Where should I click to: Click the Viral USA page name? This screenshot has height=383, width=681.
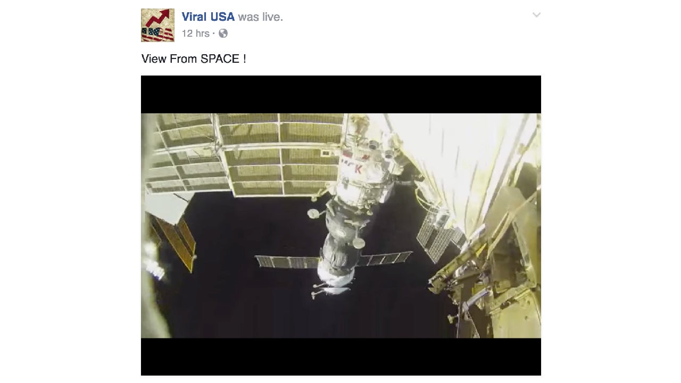[208, 17]
